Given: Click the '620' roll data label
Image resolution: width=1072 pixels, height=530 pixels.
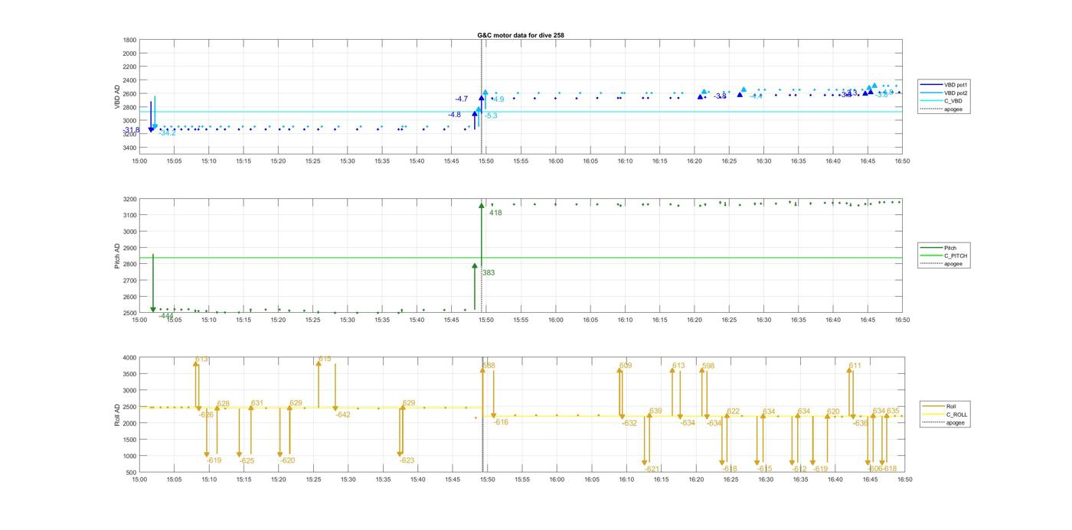Looking at the screenshot, I should tap(833, 411).
